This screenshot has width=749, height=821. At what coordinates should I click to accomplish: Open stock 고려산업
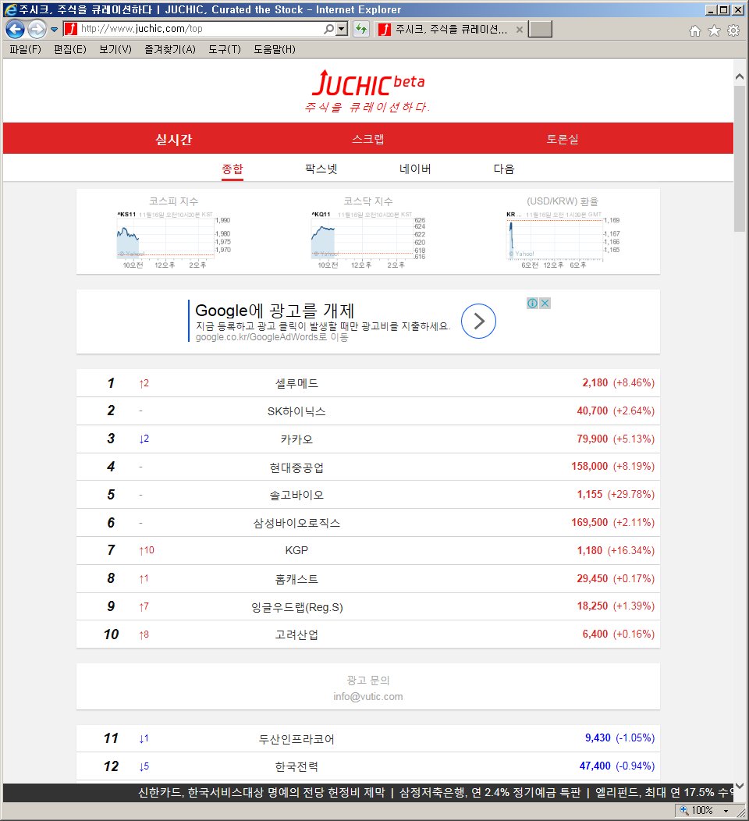point(296,634)
